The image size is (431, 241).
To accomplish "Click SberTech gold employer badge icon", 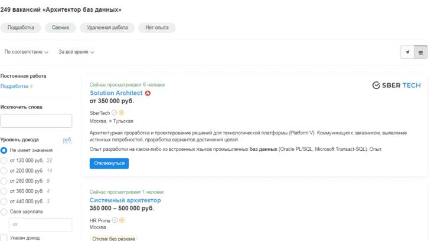I will pyautogui.click(x=122, y=113).
